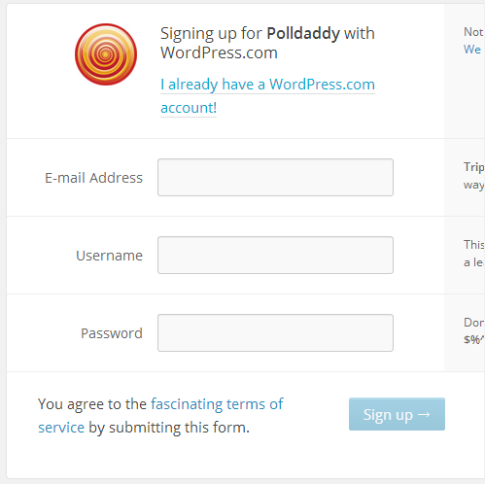
Task: Click the E-mail Address label
Action: pos(93,178)
